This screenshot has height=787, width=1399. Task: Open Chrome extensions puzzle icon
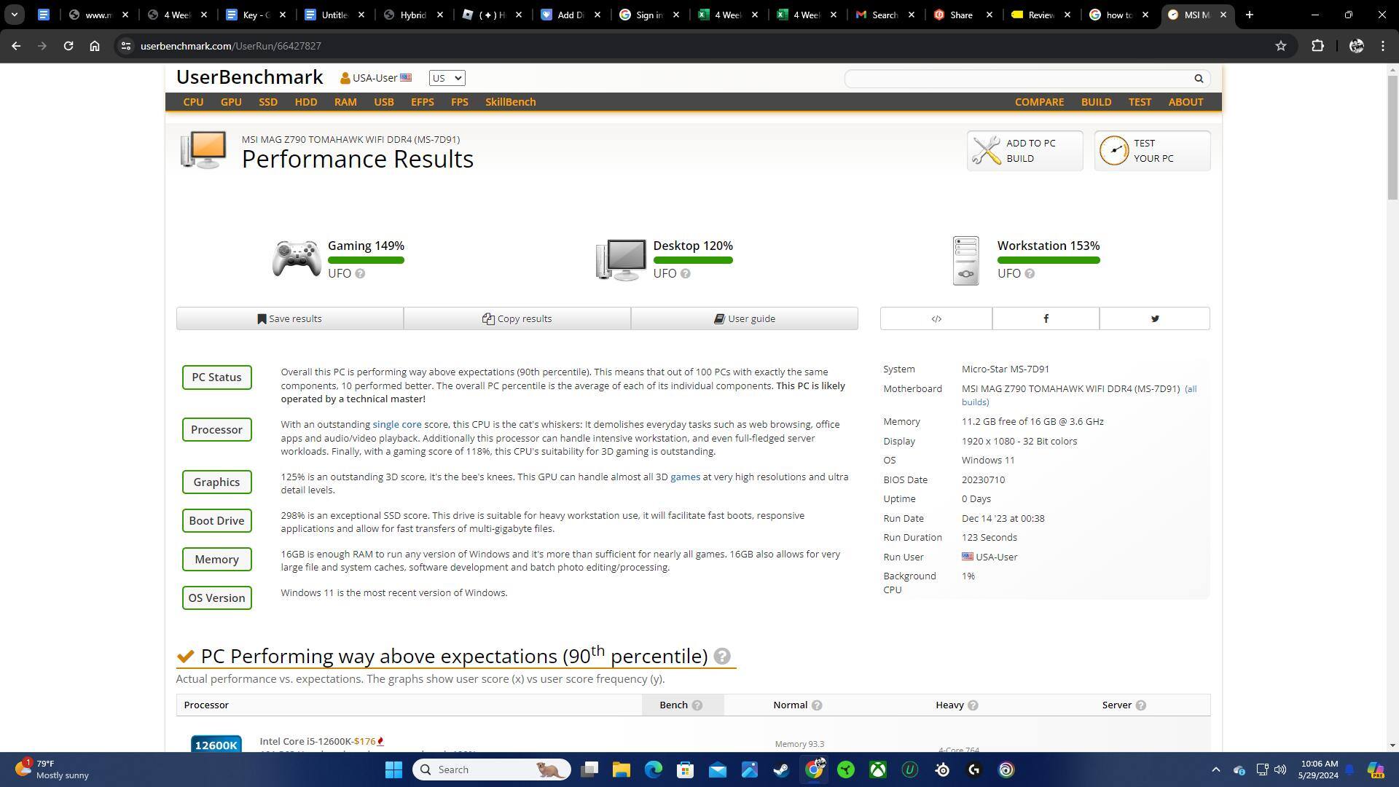pos(1317,46)
